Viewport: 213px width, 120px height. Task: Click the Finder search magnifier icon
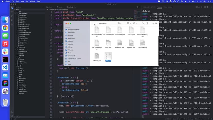click(156, 23)
